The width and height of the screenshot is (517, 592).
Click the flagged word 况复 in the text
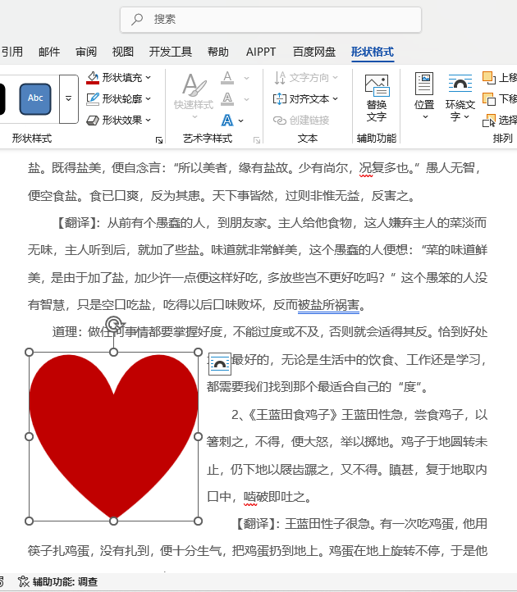[372, 168]
